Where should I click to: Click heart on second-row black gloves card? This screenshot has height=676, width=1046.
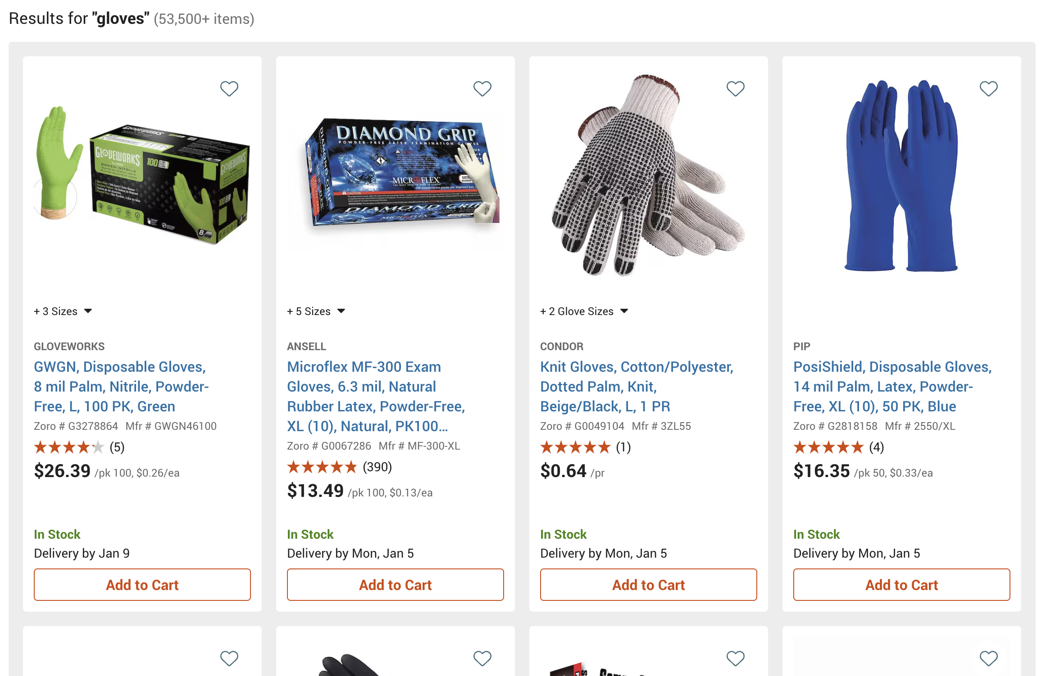[x=482, y=658]
